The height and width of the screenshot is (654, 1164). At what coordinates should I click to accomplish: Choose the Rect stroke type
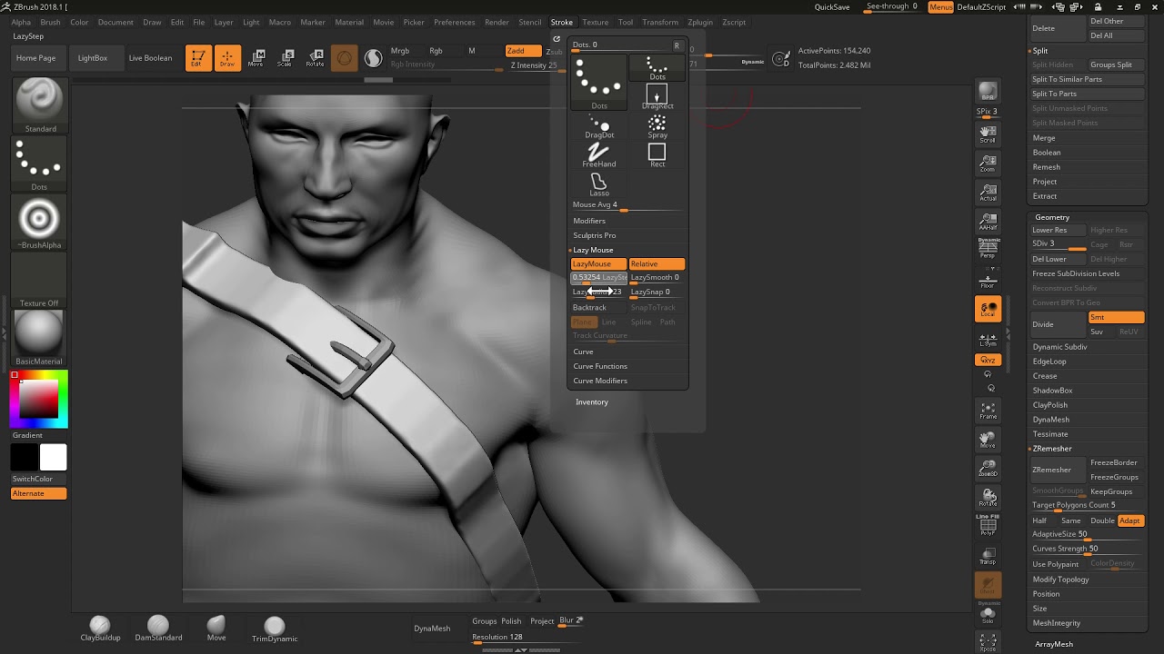(x=657, y=155)
